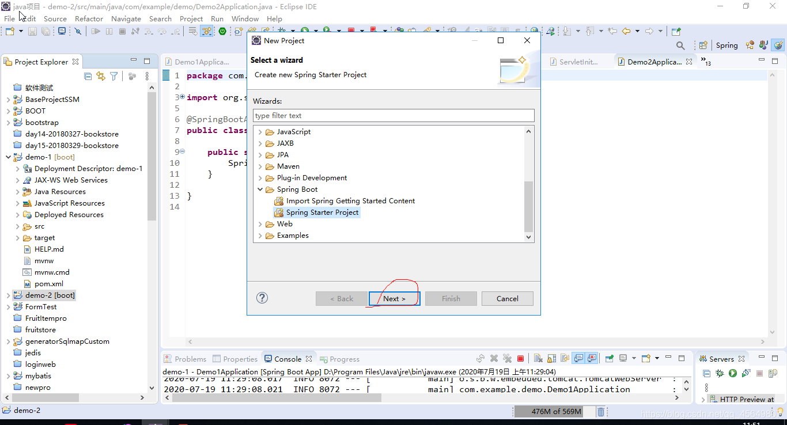
Task: Expand Java Resources under demo-1
Action: point(17,192)
